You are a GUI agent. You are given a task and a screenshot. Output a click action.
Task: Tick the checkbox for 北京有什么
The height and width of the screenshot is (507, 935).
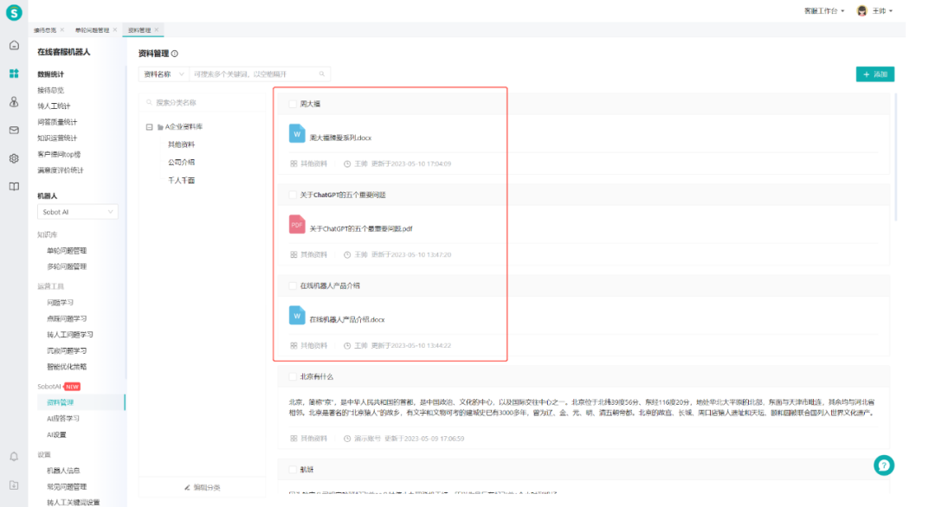point(293,376)
